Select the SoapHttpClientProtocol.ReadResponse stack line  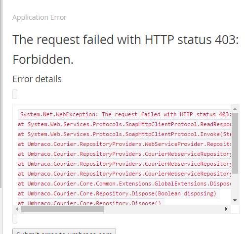[124, 124]
